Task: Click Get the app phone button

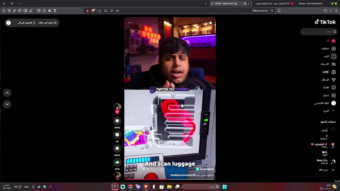Action: pos(26,23)
